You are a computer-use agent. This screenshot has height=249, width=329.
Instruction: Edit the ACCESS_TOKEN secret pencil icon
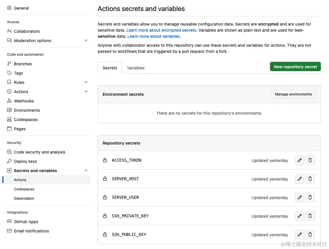tap(300, 160)
